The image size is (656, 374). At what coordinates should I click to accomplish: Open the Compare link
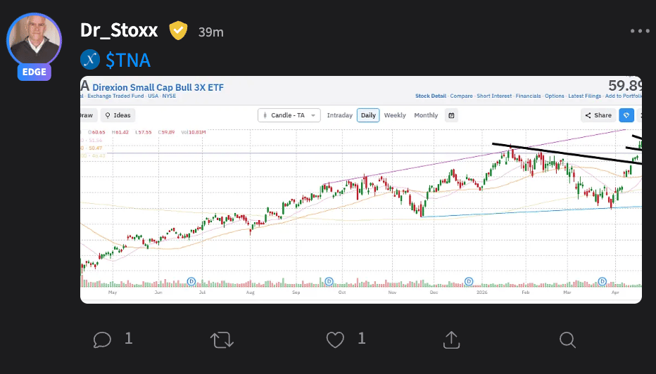click(462, 96)
